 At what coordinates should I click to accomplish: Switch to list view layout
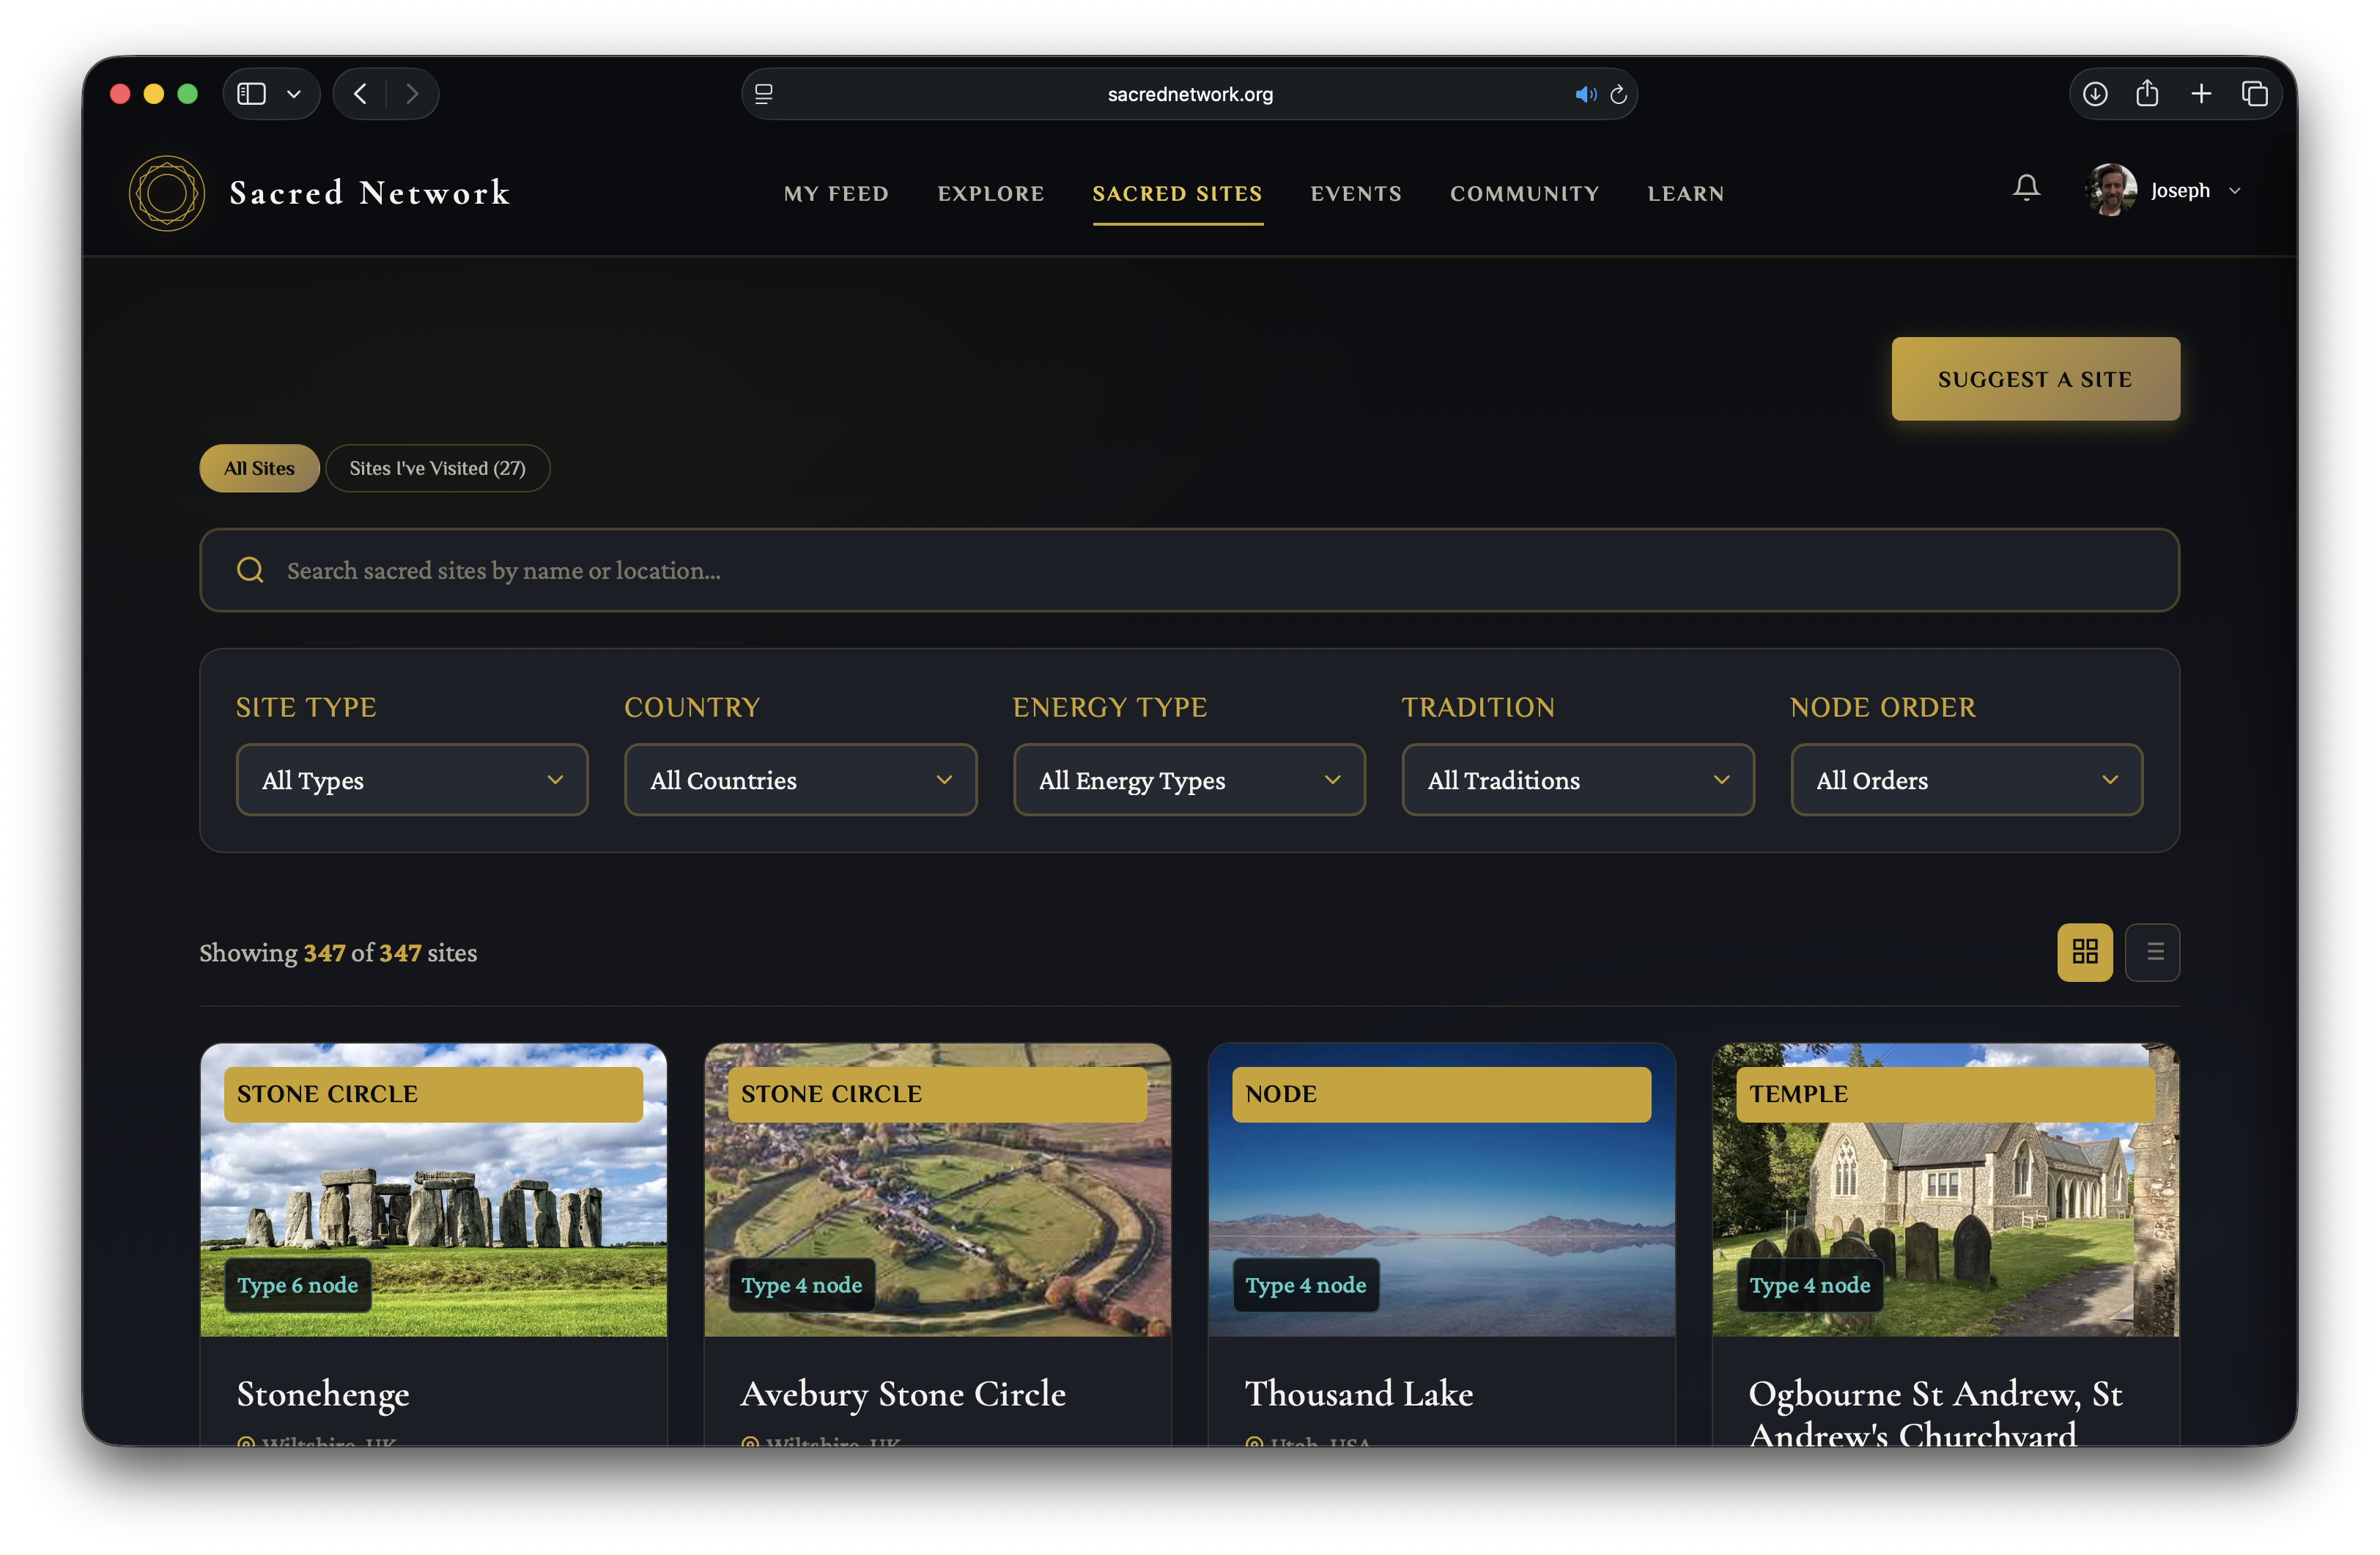click(x=2153, y=952)
